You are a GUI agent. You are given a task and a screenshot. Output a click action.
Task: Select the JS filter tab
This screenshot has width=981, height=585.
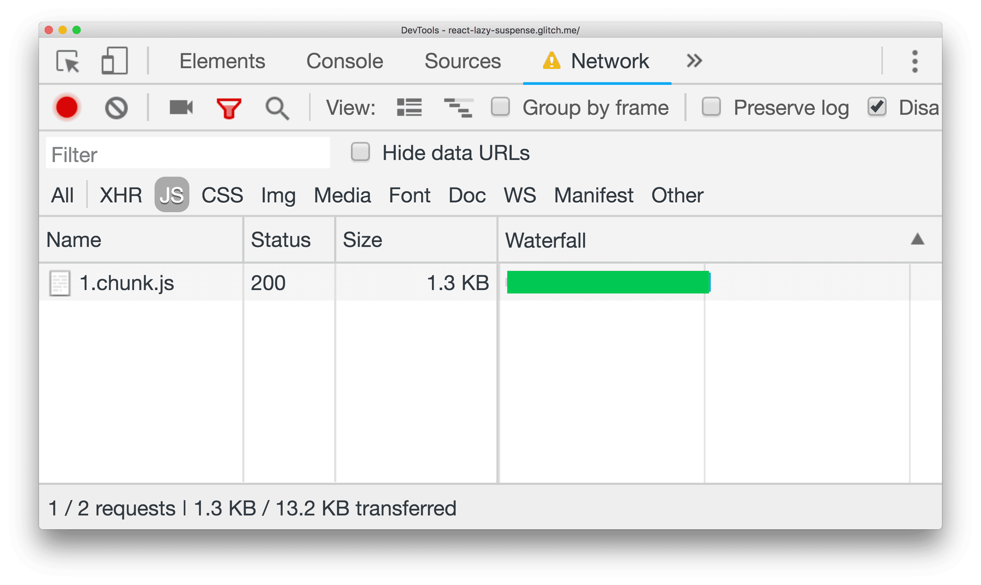[173, 193]
